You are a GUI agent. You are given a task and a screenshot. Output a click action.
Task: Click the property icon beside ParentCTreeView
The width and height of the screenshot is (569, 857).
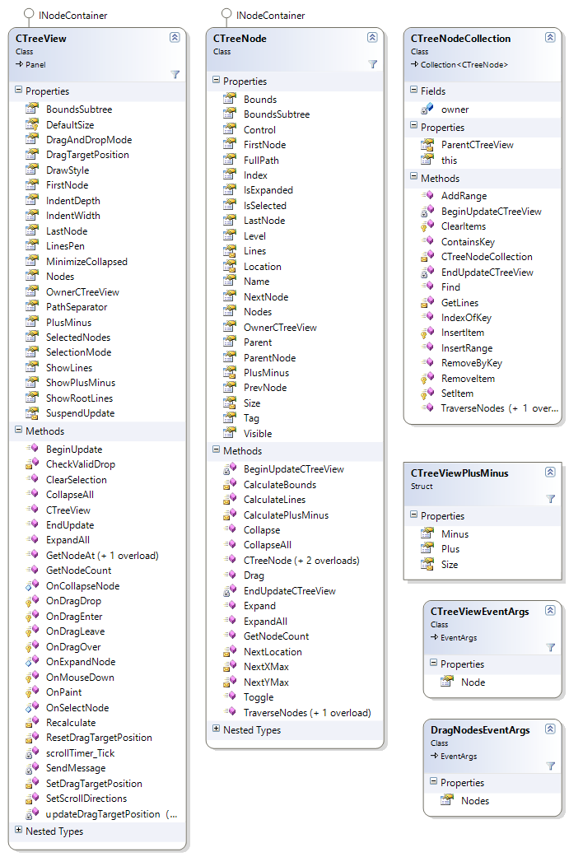coord(427,144)
